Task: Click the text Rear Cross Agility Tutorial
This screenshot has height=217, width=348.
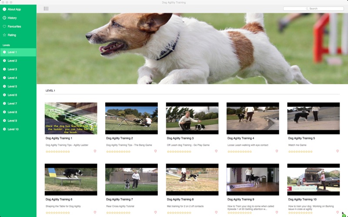Action: pyautogui.click(x=120, y=206)
